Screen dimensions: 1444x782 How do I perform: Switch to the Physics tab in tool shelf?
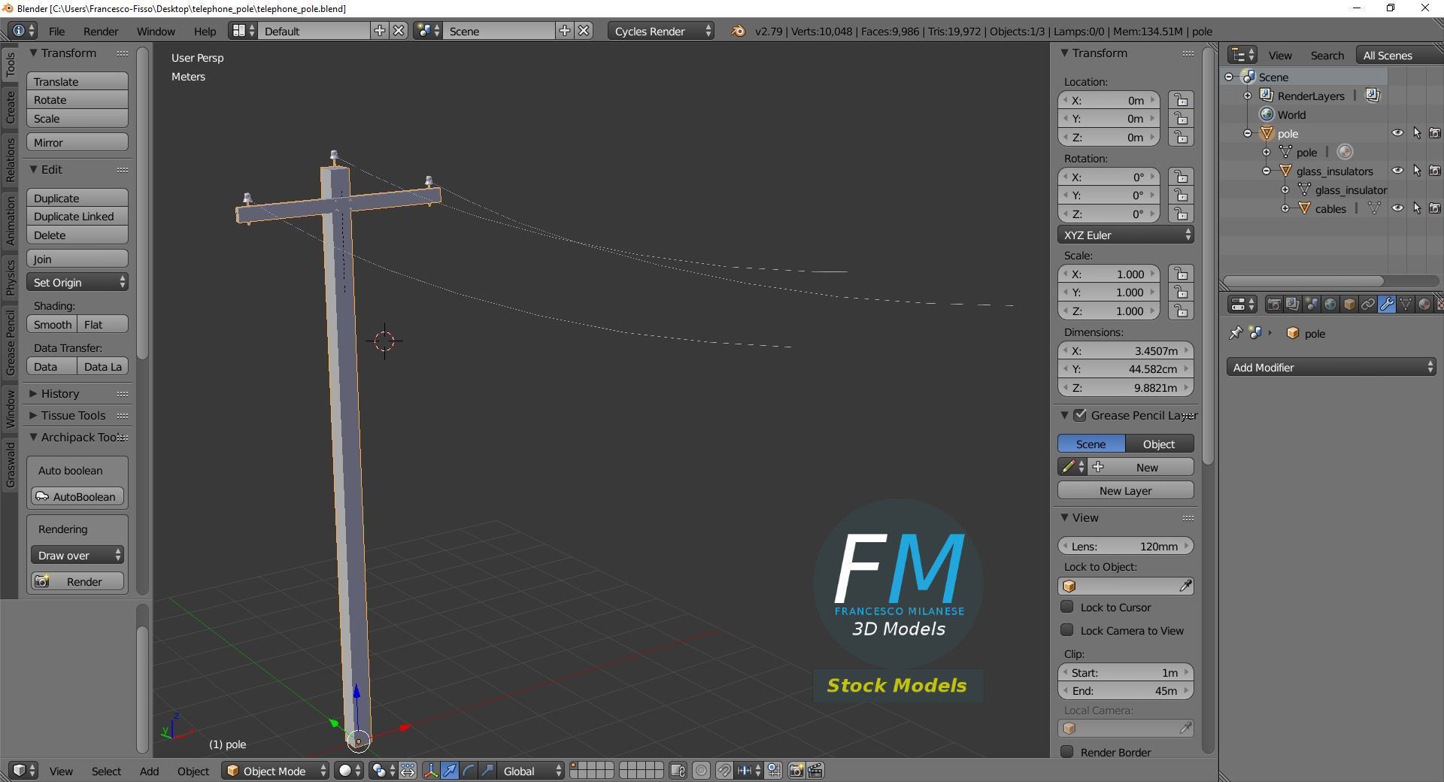tap(10, 277)
